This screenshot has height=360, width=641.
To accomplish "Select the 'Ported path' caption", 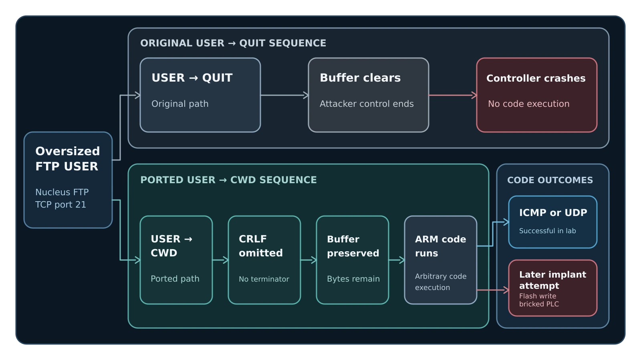I will pyautogui.click(x=175, y=279).
